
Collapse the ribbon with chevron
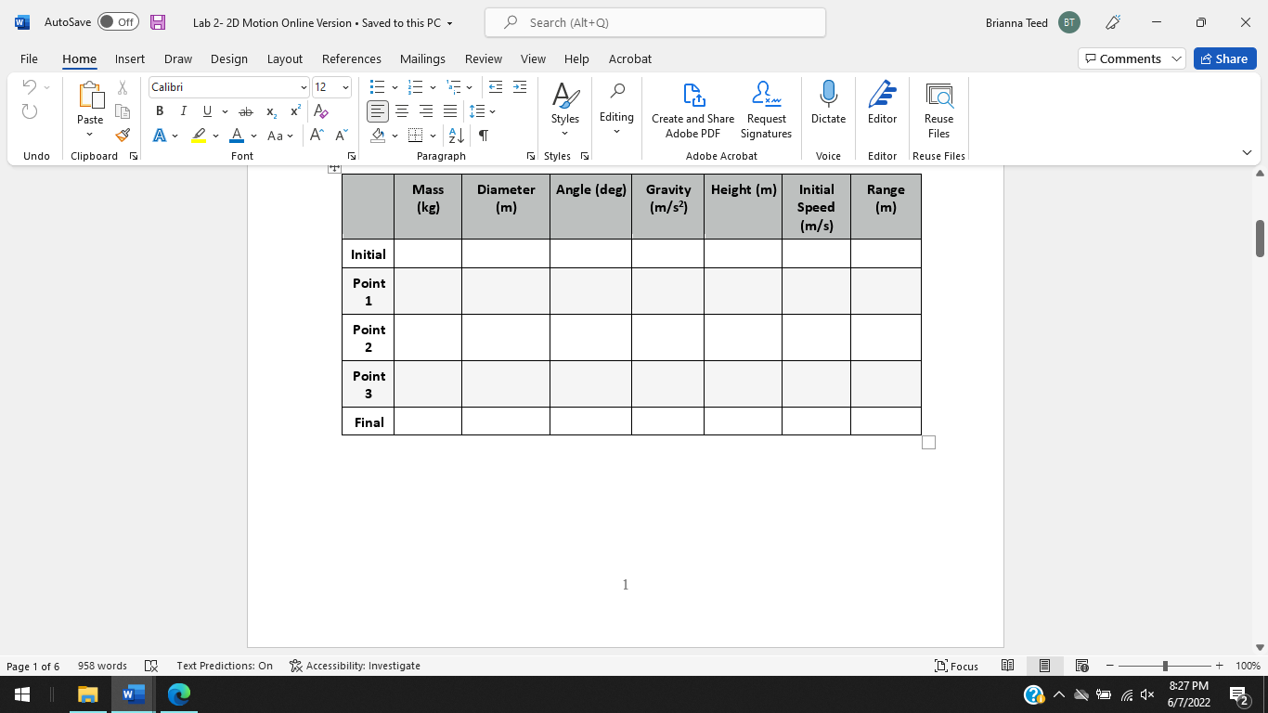coord(1247,152)
